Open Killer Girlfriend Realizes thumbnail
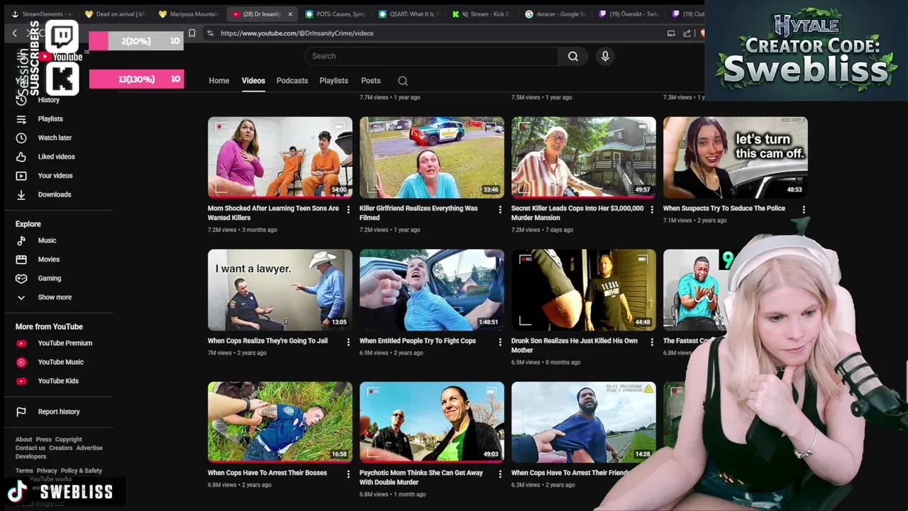908x511 pixels. coord(432,158)
